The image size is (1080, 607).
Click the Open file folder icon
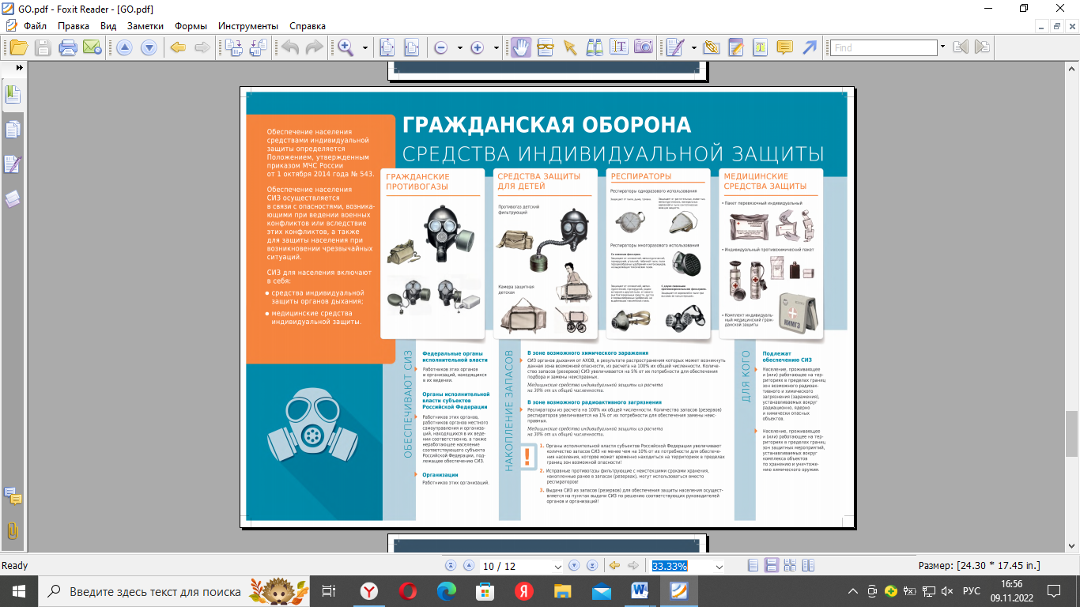[17, 47]
